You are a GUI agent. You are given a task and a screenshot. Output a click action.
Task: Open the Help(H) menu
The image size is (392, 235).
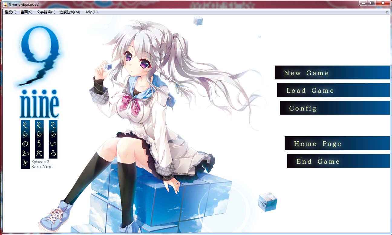click(x=91, y=12)
